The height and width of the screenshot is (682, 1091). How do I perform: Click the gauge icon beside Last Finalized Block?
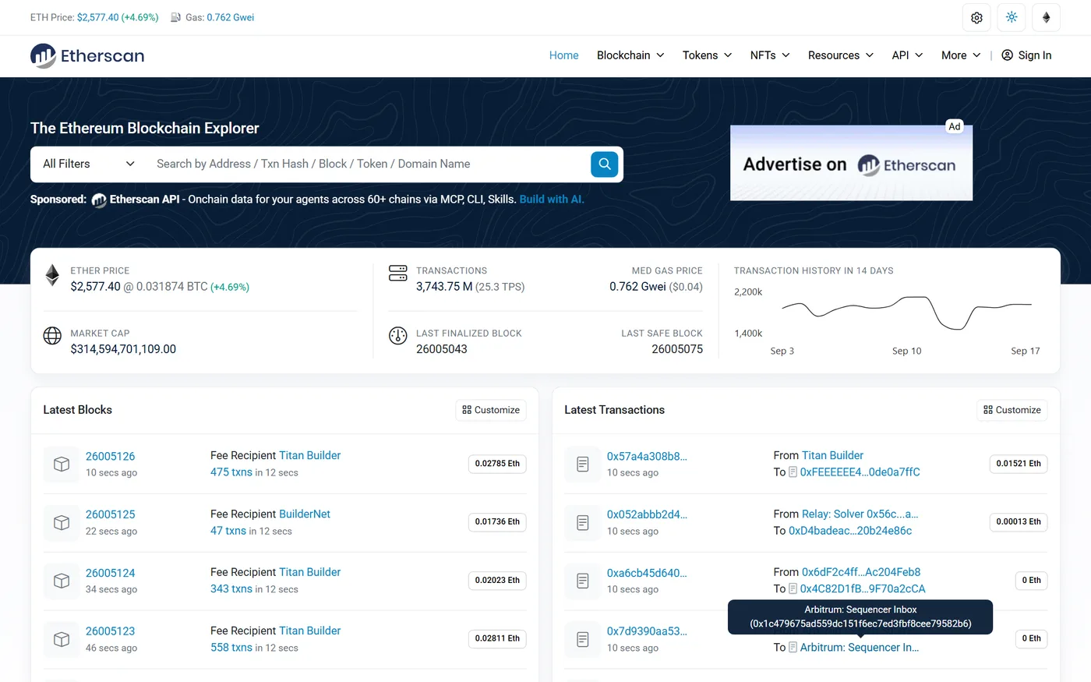pos(397,335)
